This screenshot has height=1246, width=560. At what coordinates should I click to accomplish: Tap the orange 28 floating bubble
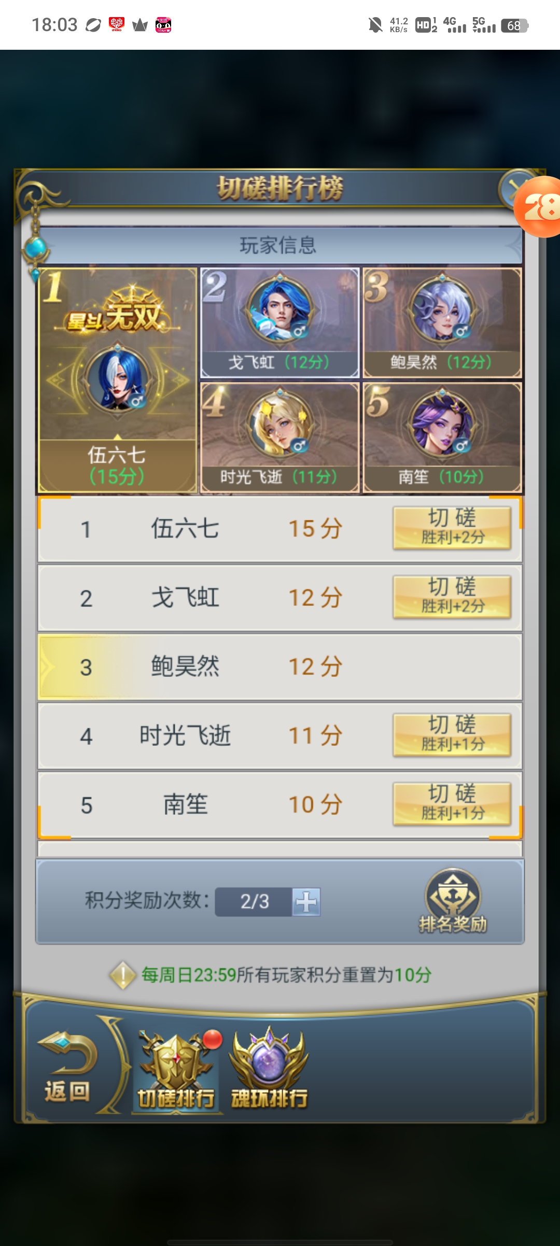(x=538, y=206)
